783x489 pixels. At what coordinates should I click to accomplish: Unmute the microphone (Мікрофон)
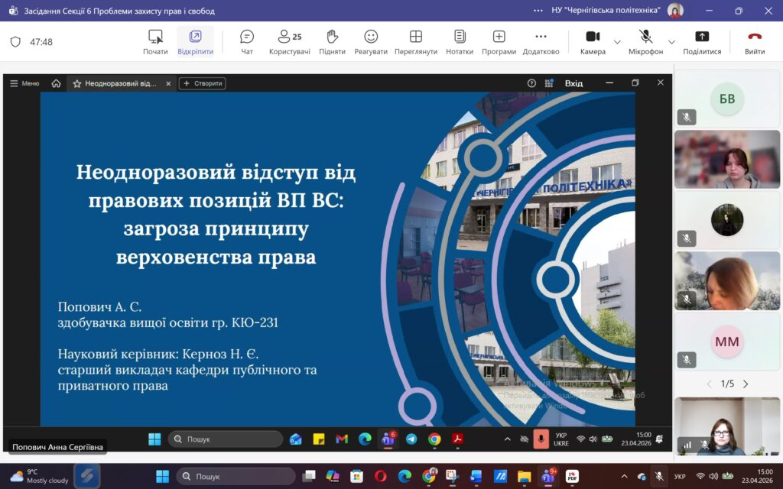coord(645,41)
